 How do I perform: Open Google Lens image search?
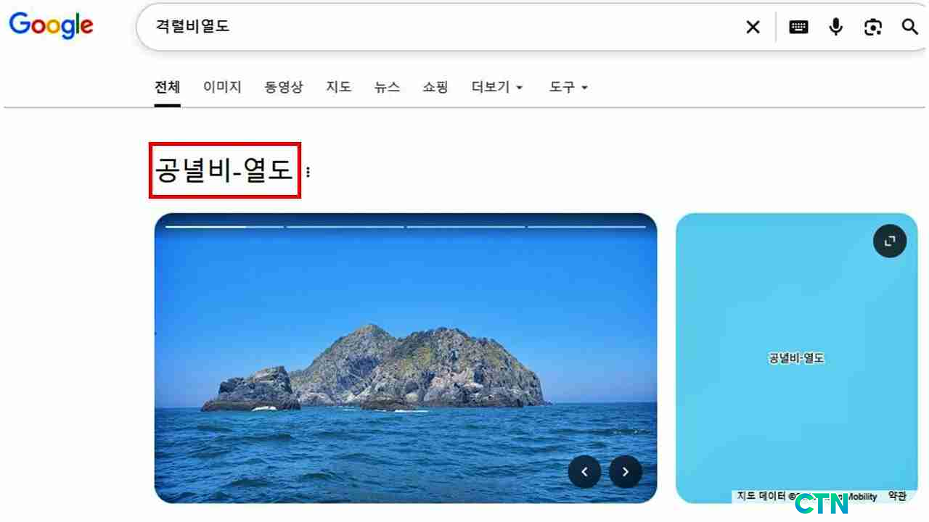click(873, 28)
